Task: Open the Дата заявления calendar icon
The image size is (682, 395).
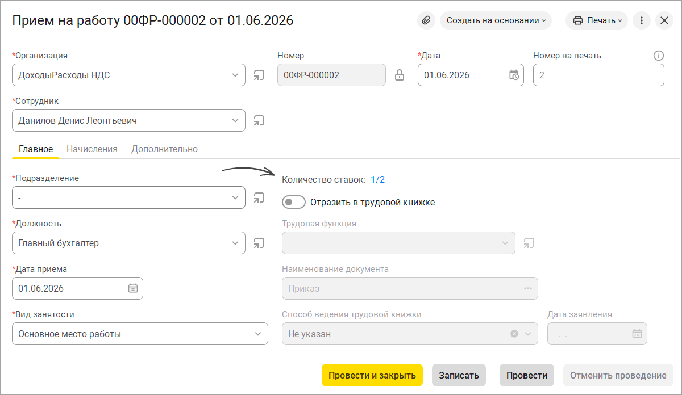Action: pyautogui.click(x=637, y=334)
